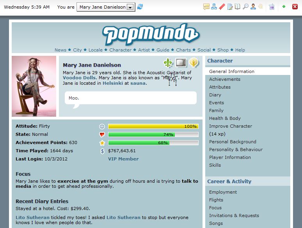Click the red ribbon bookmark icon
This screenshot has height=228, width=302.
pyautogui.click(x=222, y=7)
